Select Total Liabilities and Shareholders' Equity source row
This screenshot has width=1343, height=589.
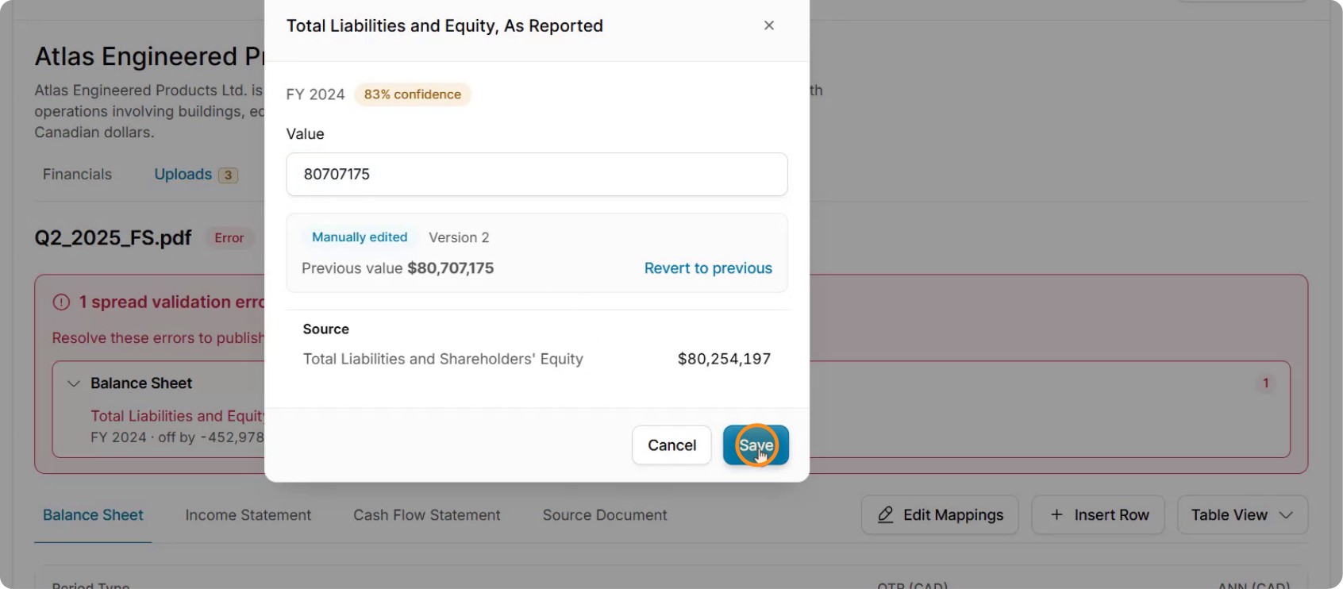click(x=537, y=359)
